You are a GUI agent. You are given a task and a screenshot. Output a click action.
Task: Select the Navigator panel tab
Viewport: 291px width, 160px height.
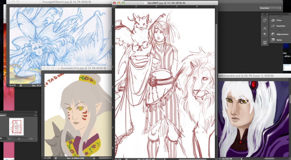(x=3, y=115)
